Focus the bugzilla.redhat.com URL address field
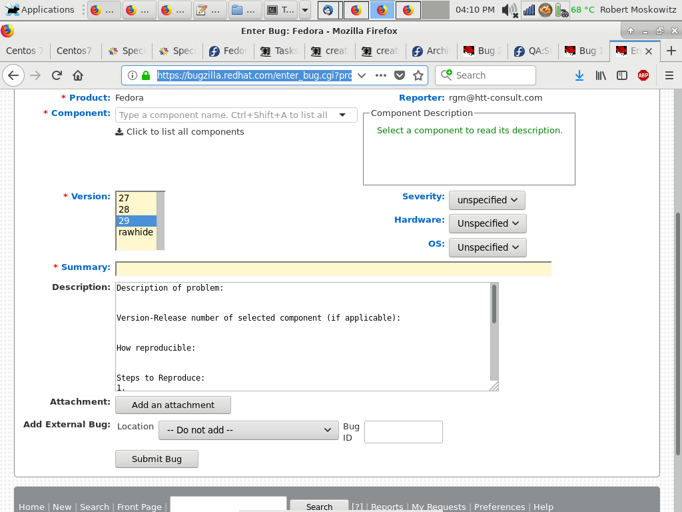Viewport: 682px width, 512px height. coord(254,75)
